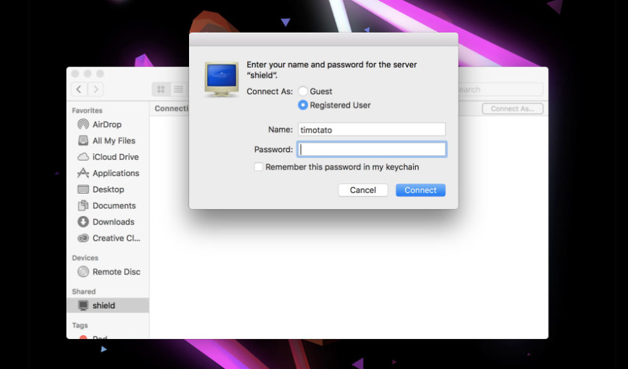Screen dimensions: 628x369
Task: Click the Tags sidebar heading
Action: [79, 326]
